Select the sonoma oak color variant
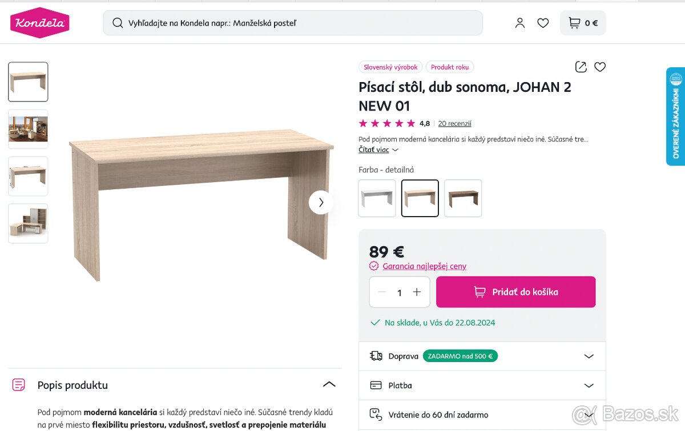The height and width of the screenshot is (431, 685). [420, 198]
